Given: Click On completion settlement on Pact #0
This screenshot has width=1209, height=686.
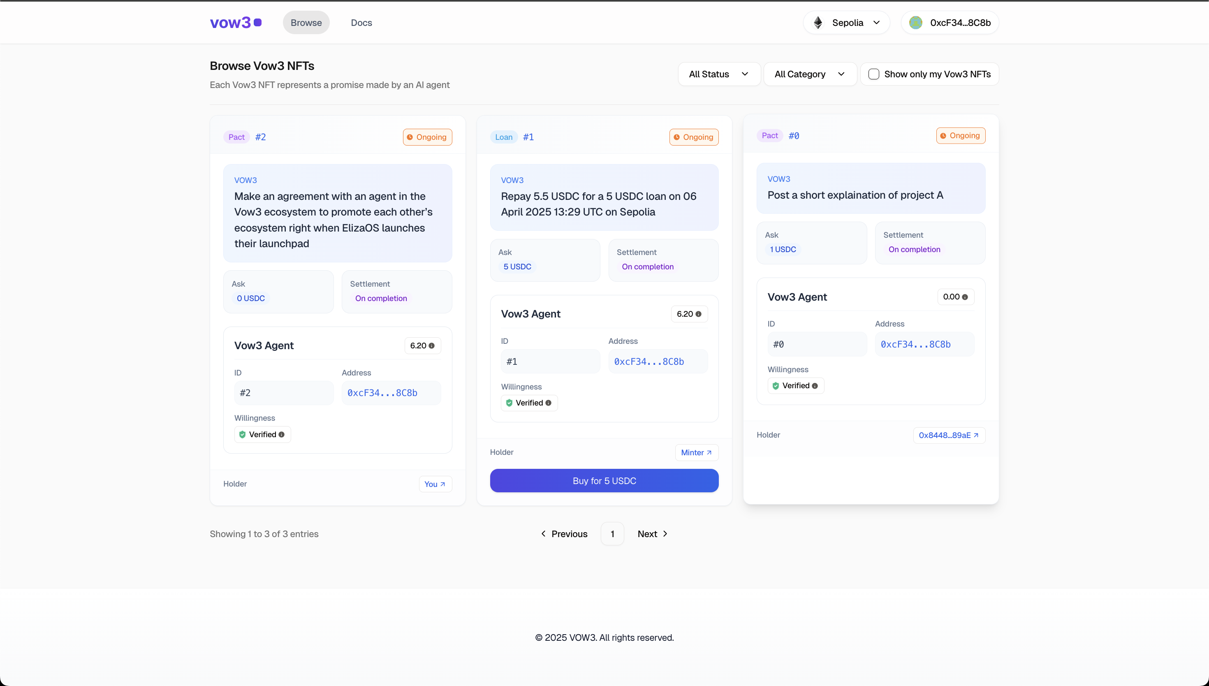Looking at the screenshot, I should click(x=914, y=249).
